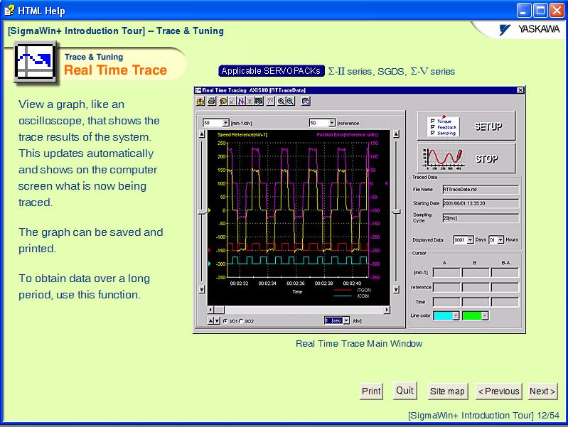Click the Starting Date field
Image resolution: width=568 pixels, height=427 pixels.
pos(481,203)
